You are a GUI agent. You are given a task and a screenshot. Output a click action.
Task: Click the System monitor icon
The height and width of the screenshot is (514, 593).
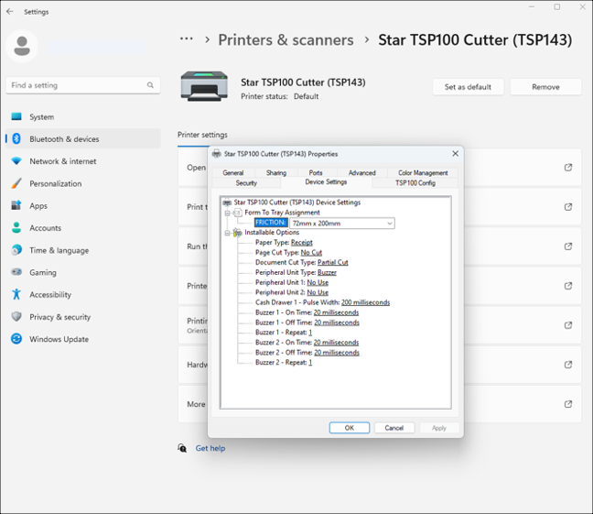(16, 116)
